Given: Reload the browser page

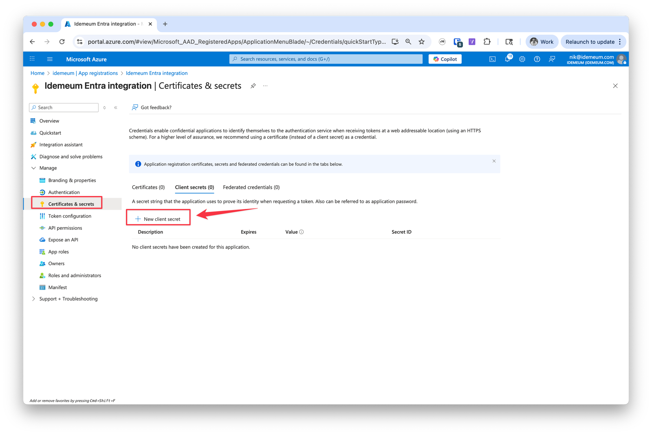Looking at the screenshot, I should pyautogui.click(x=62, y=42).
